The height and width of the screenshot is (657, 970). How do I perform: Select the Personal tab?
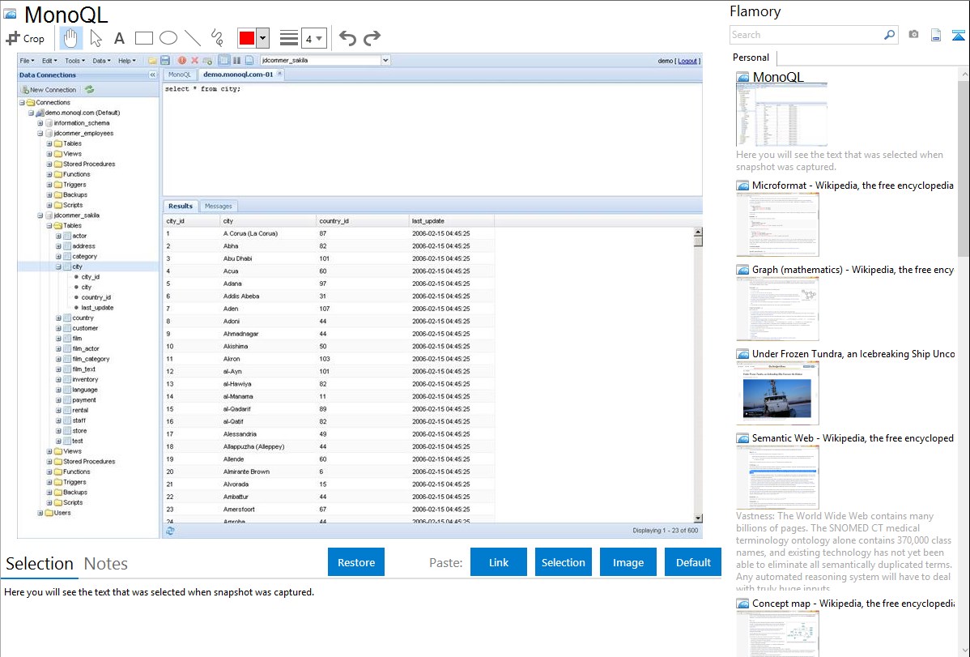tap(751, 58)
